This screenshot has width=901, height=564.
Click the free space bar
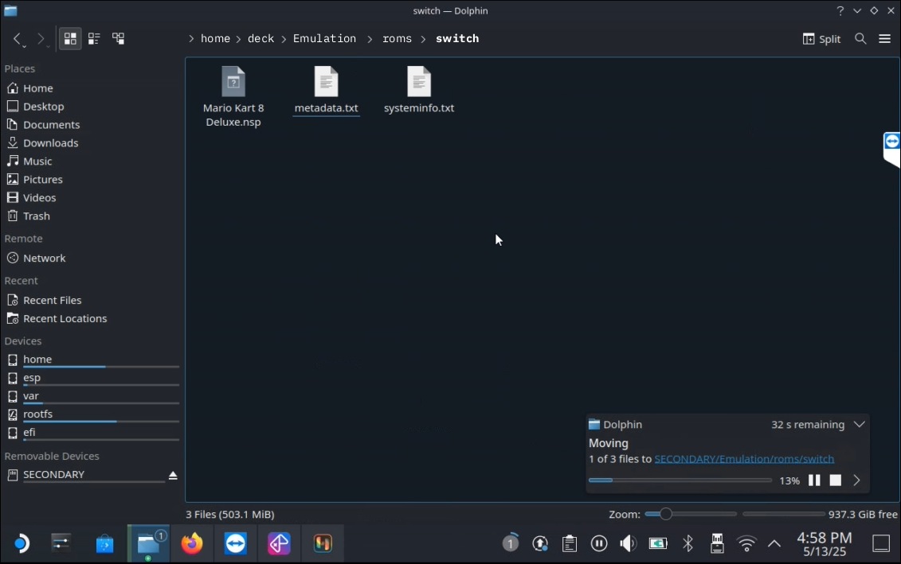(x=784, y=514)
